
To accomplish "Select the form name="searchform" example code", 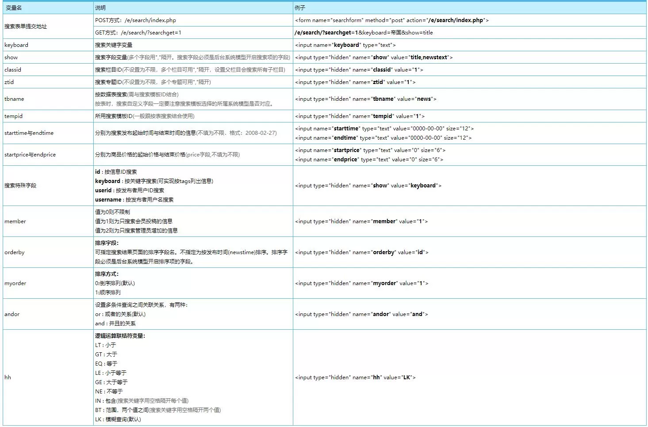I will tap(391, 20).
